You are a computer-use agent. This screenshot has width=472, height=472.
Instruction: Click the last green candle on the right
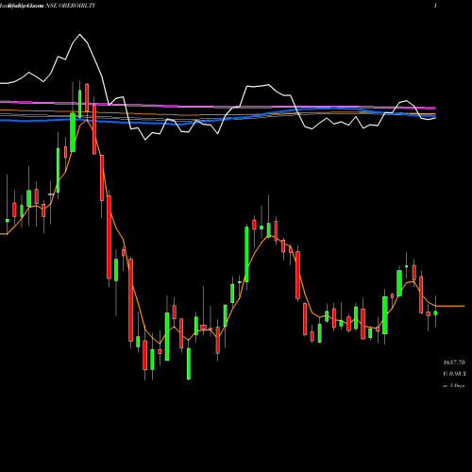pos(435,312)
